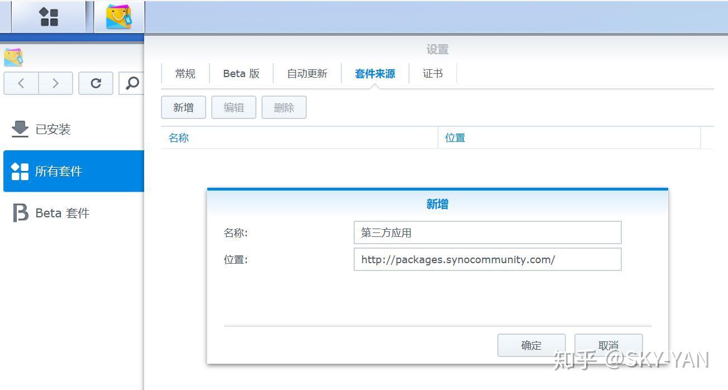728x390 pixels.
Task: Click the 新增 button
Action: pyautogui.click(x=183, y=107)
